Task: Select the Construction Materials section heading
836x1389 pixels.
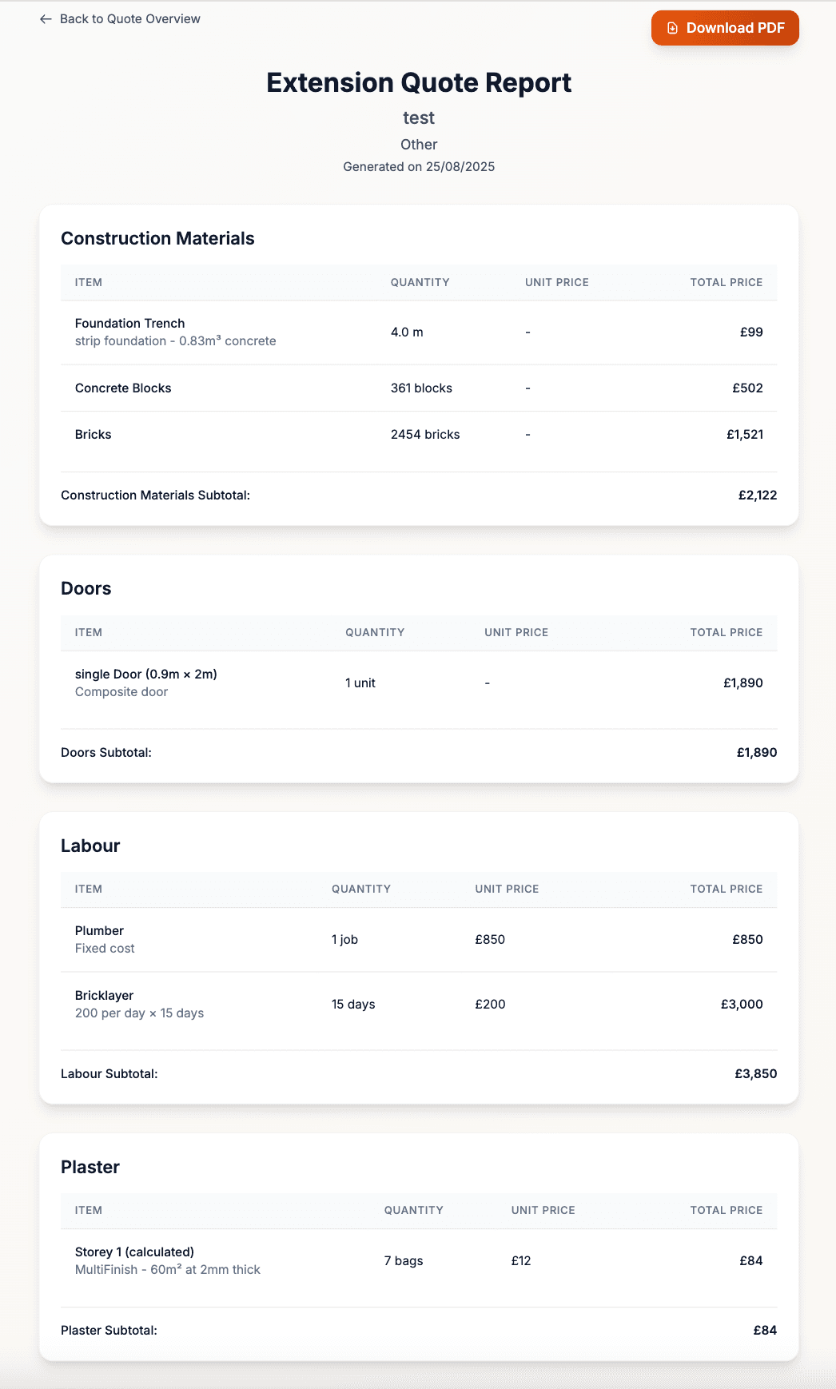Action: [x=157, y=238]
